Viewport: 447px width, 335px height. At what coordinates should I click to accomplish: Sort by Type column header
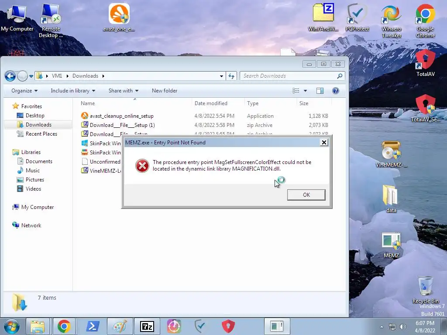270,103
